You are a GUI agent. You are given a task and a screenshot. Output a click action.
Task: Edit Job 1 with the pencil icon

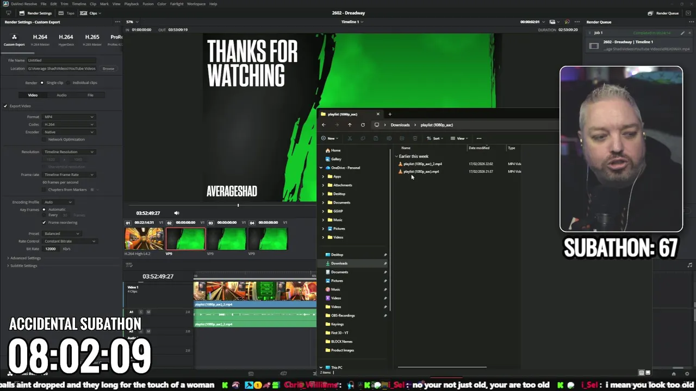click(x=682, y=33)
